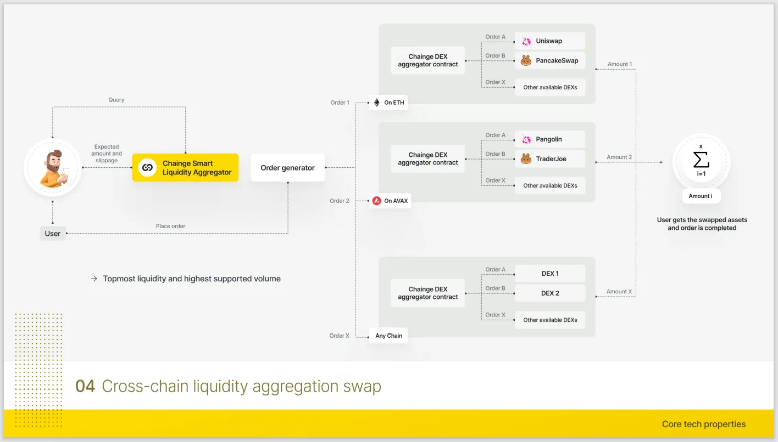Select the Pangolin DEX box
This screenshot has width=778, height=442.
550,139
